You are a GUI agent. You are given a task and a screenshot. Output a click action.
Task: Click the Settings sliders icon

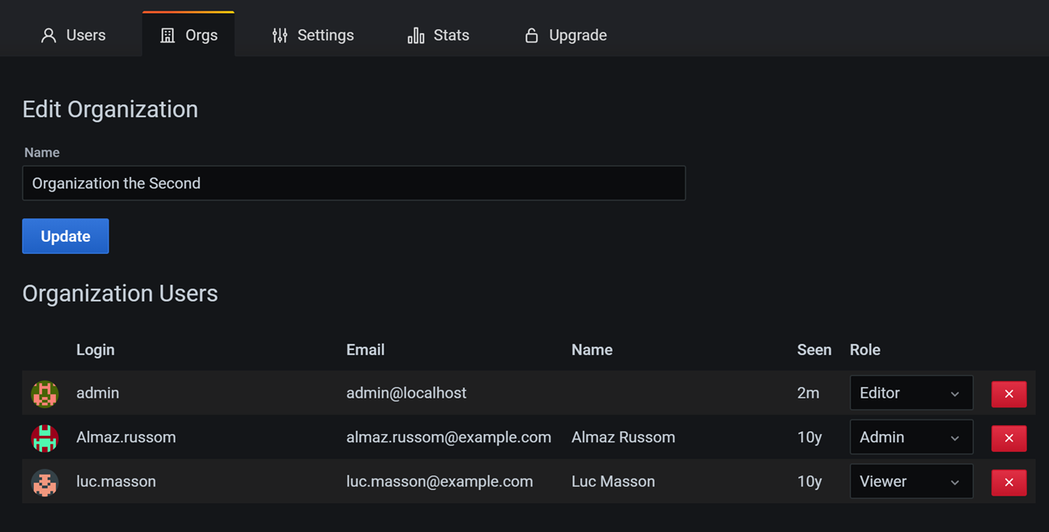click(278, 35)
